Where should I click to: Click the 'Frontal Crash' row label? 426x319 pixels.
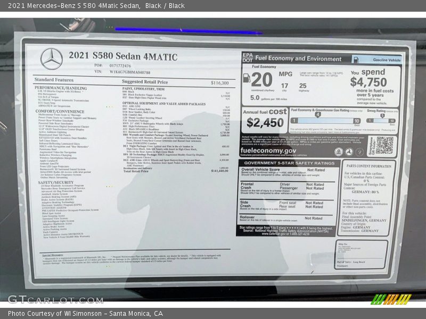pyautogui.click(x=247, y=186)
